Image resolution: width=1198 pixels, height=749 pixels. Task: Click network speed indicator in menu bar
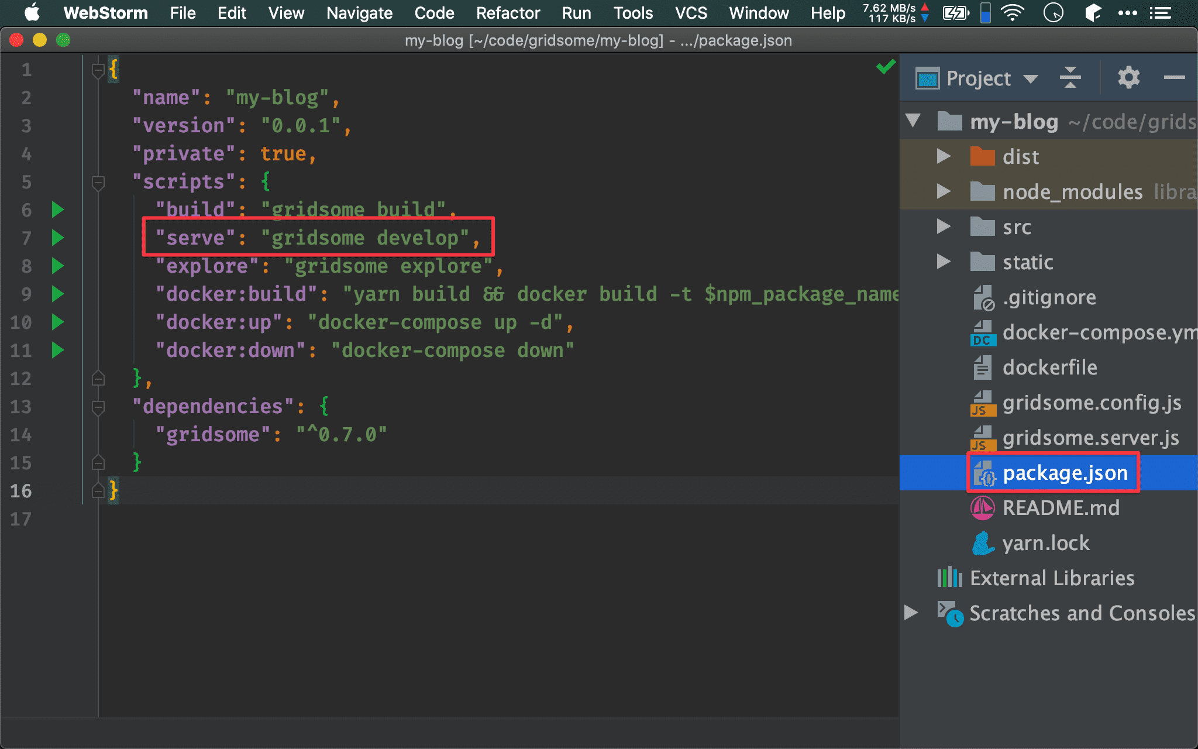pyautogui.click(x=896, y=13)
